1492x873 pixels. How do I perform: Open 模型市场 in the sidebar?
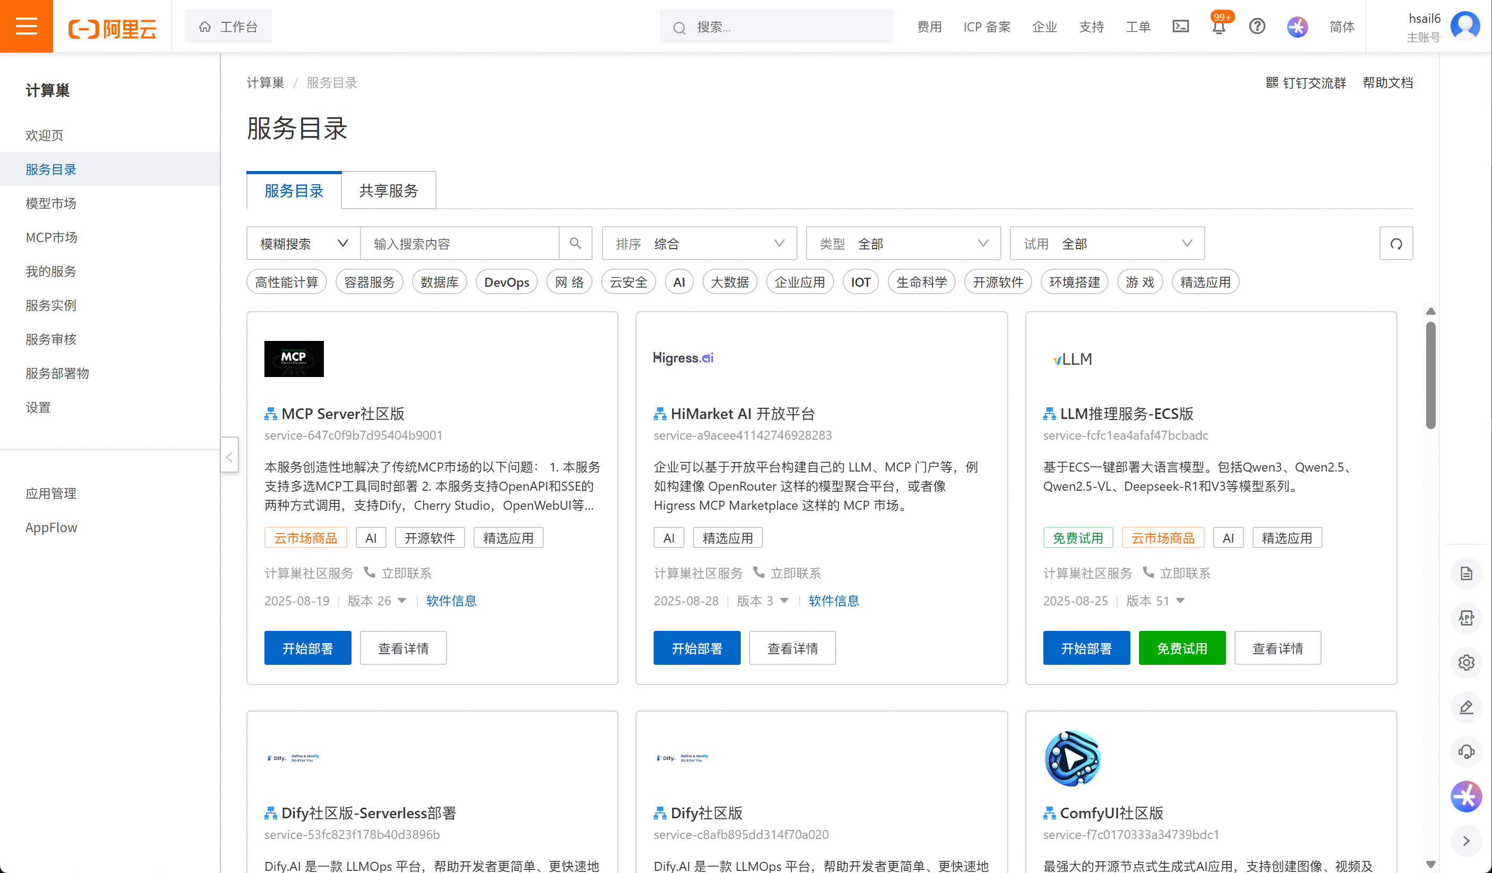pos(51,203)
